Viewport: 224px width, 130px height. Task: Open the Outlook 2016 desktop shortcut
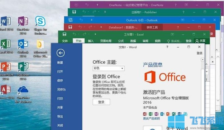23,48
